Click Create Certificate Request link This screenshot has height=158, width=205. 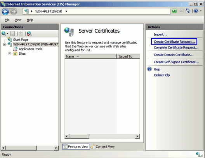[x=174, y=42]
